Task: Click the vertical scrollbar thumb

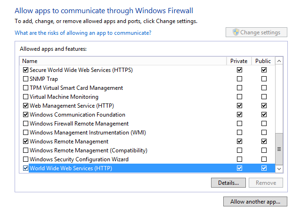Action: (x=279, y=149)
